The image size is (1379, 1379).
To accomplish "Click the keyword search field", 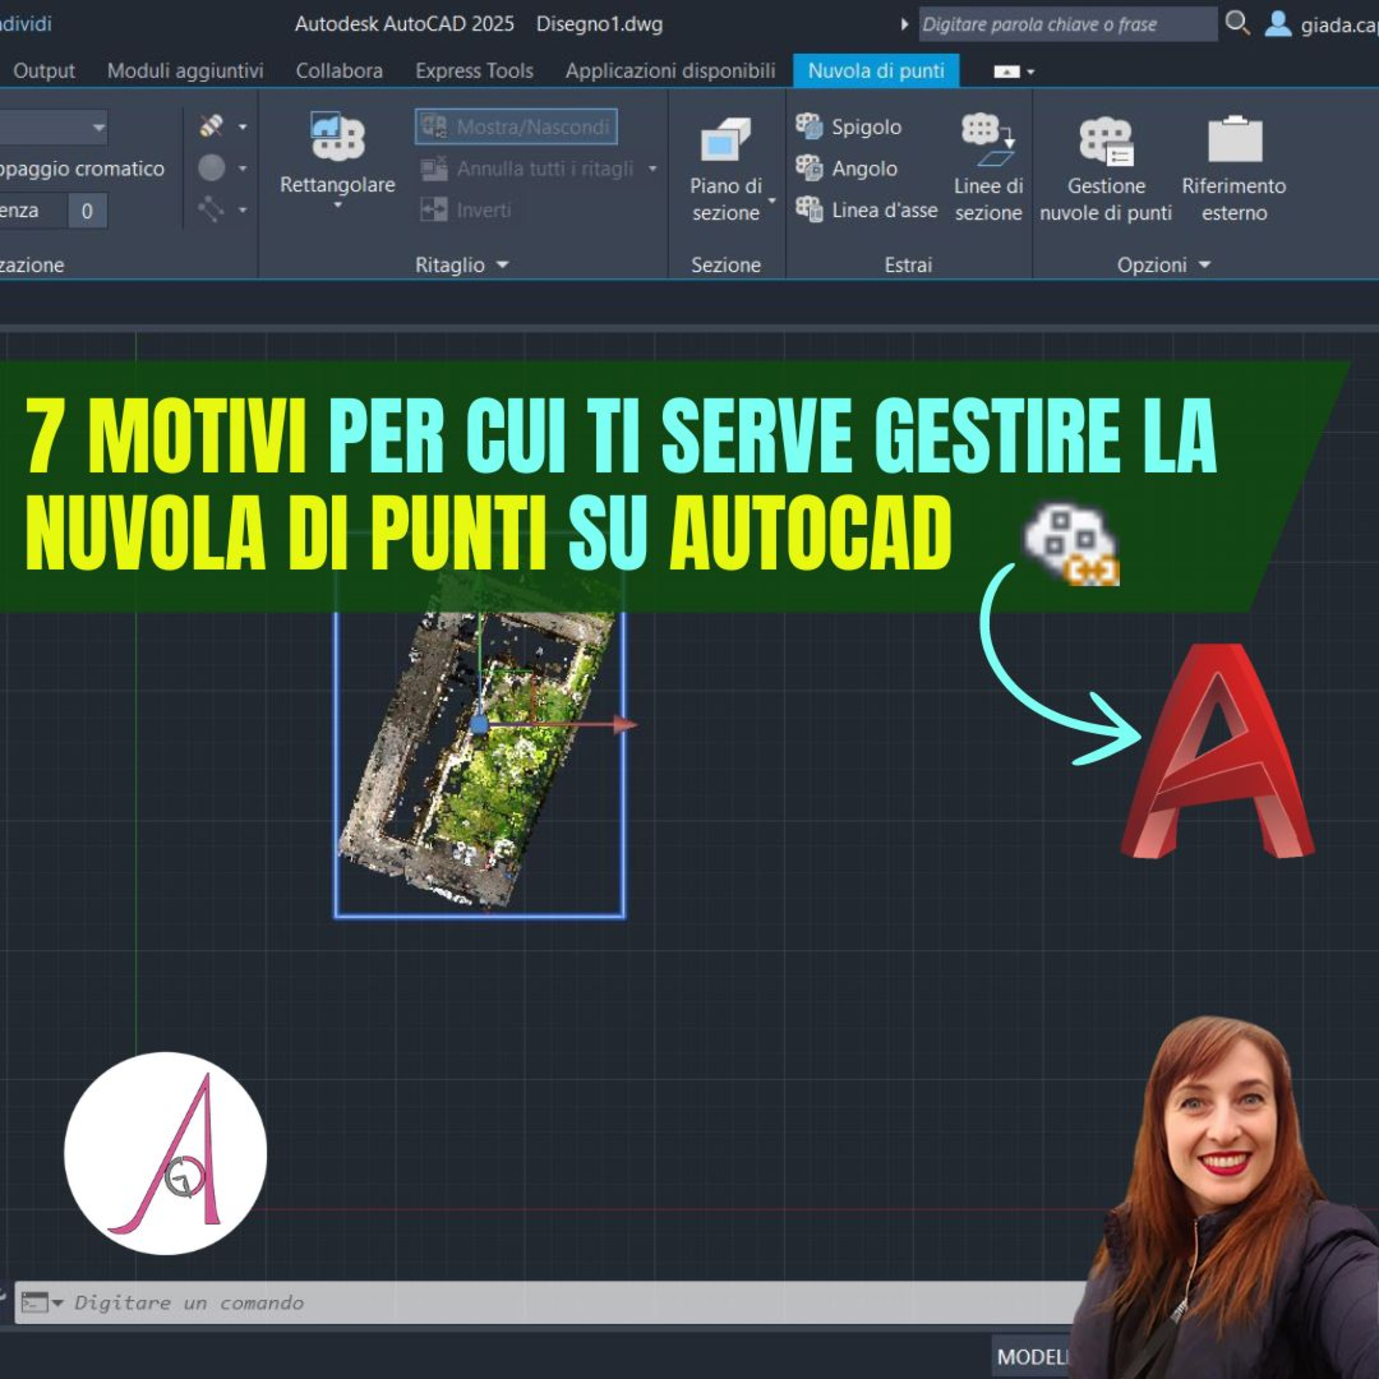I will click(x=1068, y=24).
